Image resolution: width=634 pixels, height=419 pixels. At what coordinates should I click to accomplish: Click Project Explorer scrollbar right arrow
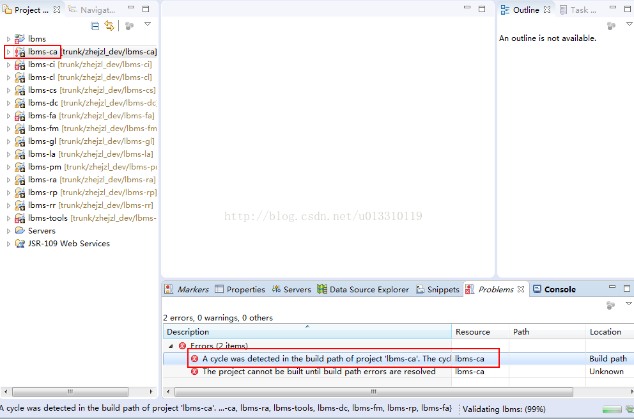[151, 391]
